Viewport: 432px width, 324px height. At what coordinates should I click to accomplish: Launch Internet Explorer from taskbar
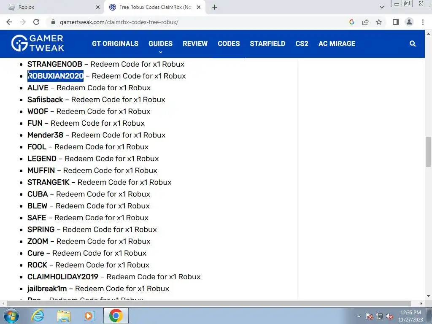(x=38, y=316)
